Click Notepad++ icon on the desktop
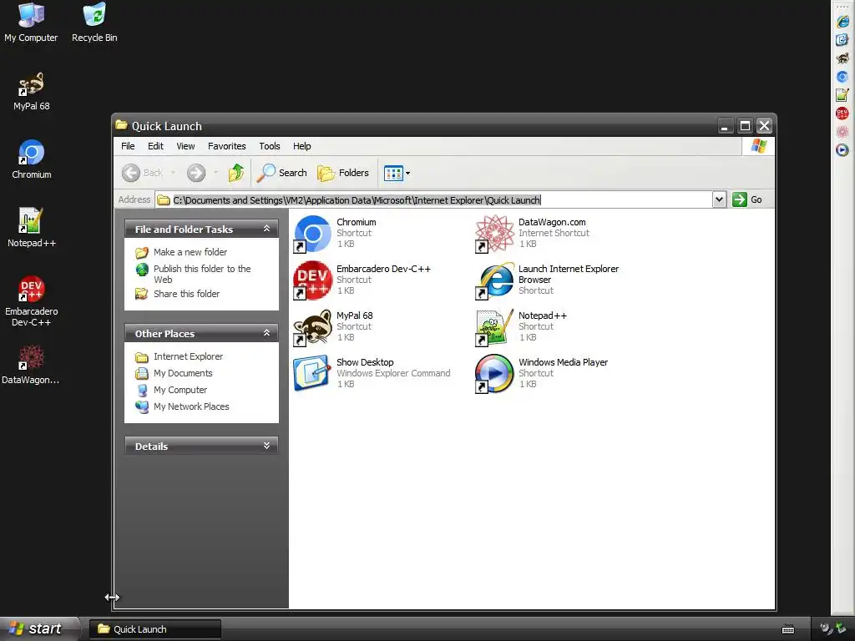 (x=31, y=228)
